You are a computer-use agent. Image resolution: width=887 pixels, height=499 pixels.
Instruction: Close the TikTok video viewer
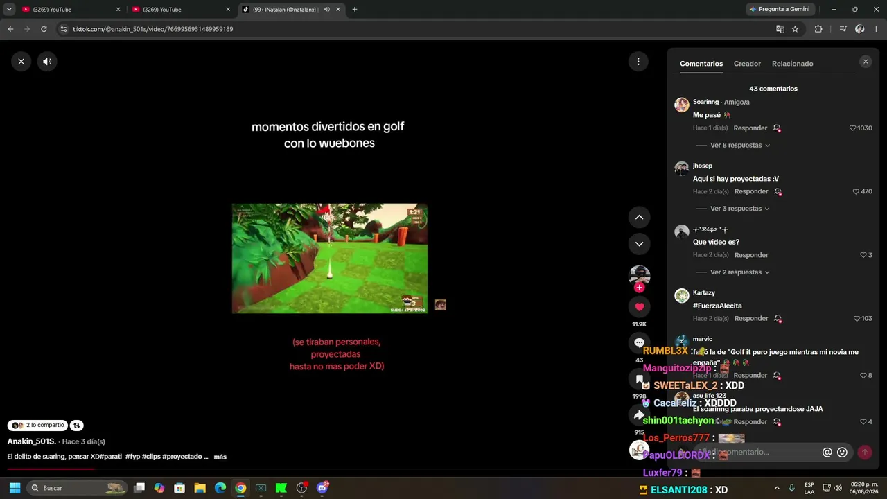[21, 62]
